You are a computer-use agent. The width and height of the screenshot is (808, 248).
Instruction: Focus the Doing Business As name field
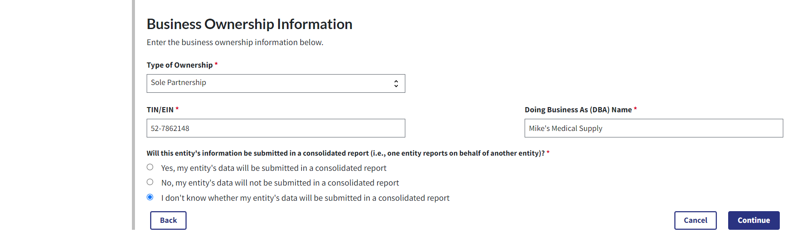click(653, 128)
